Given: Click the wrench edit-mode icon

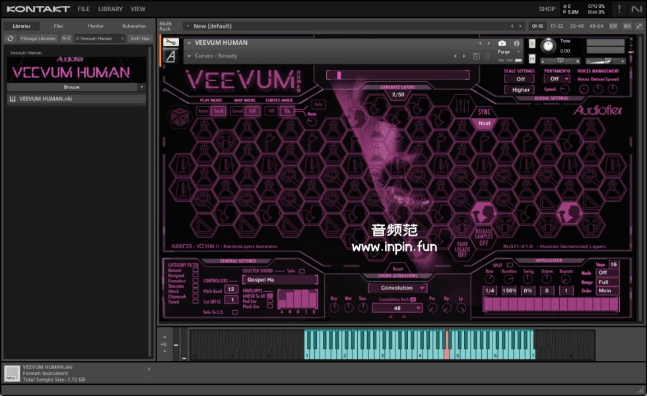Looking at the screenshot, I should [170, 42].
